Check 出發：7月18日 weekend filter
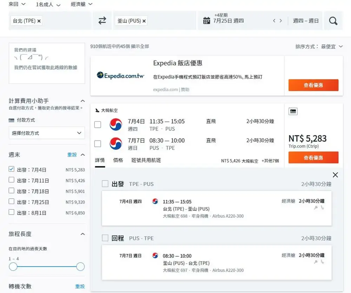The width and height of the screenshot is (351, 293). 12,191
